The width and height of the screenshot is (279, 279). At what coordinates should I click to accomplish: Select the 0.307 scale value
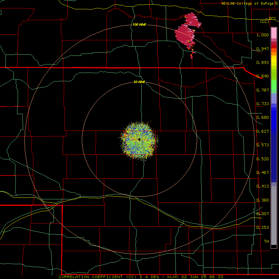(x=263, y=214)
